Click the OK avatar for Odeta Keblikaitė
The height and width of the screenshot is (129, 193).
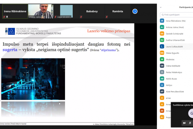(162, 66)
